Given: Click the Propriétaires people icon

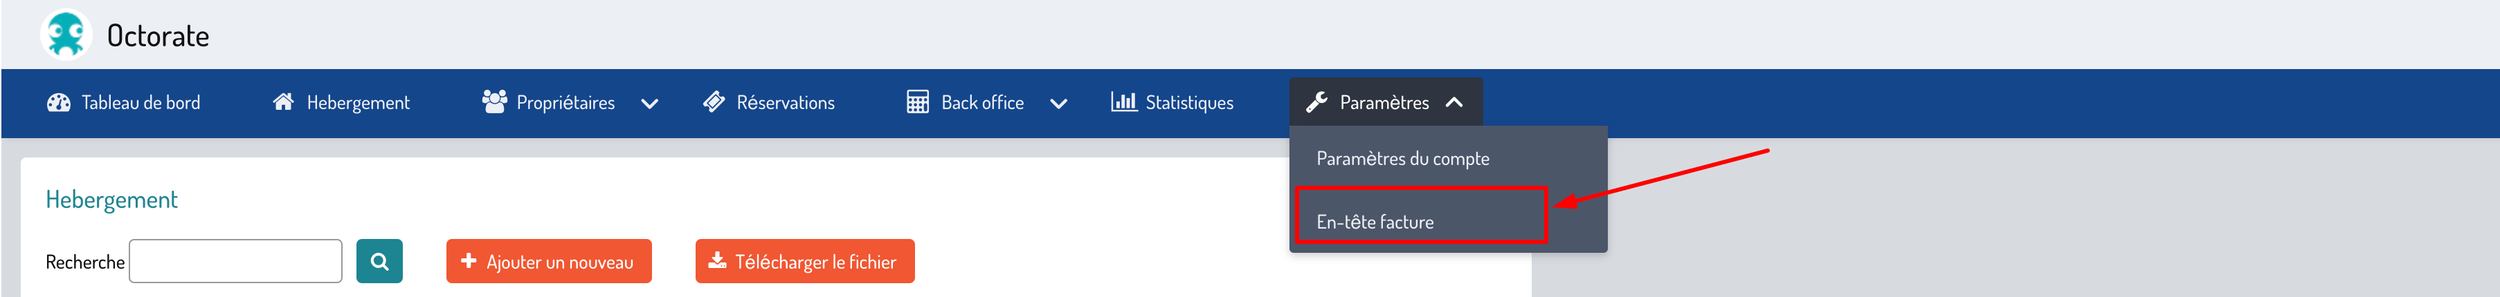Looking at the screenshot, I should pyautogui.click(x=495, y=102).
